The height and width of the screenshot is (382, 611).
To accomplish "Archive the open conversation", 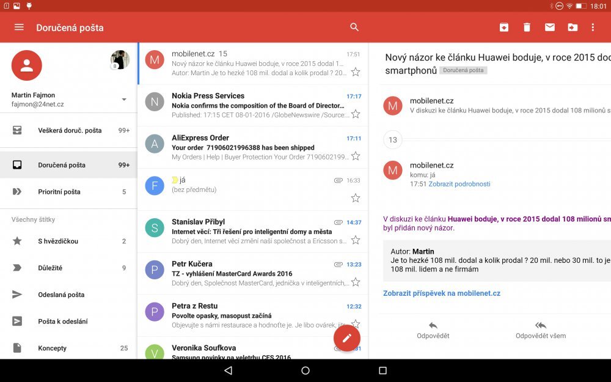I will pyautogui.click(x=503, y=27).
